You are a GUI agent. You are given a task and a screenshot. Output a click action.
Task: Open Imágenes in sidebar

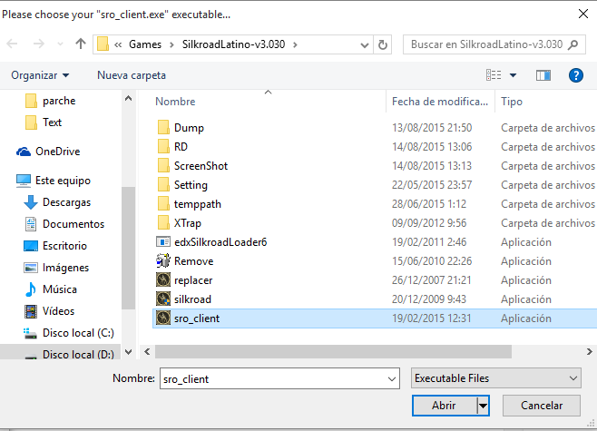click(65, 268)
